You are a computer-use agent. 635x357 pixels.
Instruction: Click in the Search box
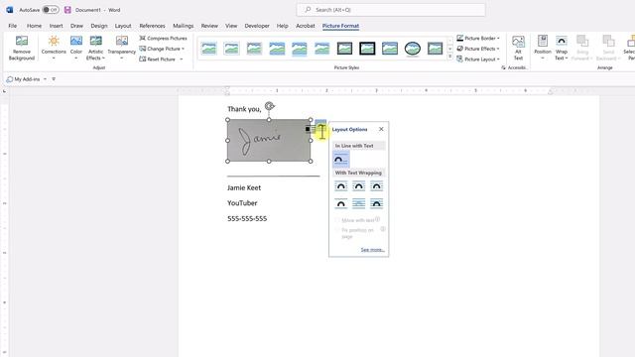(x=391, y=10)
